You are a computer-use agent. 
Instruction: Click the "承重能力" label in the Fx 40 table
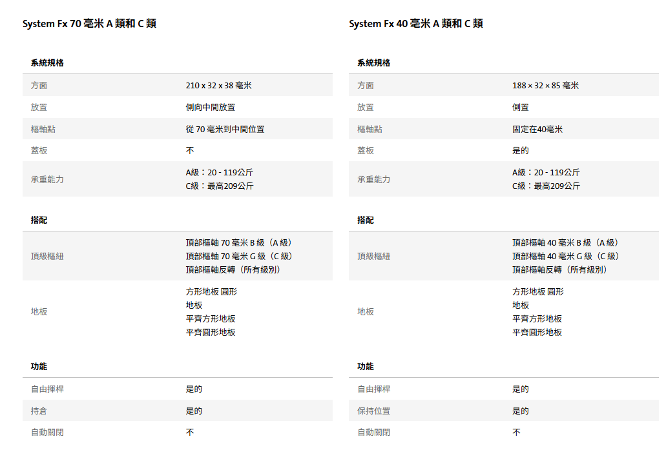click(374, 180)
